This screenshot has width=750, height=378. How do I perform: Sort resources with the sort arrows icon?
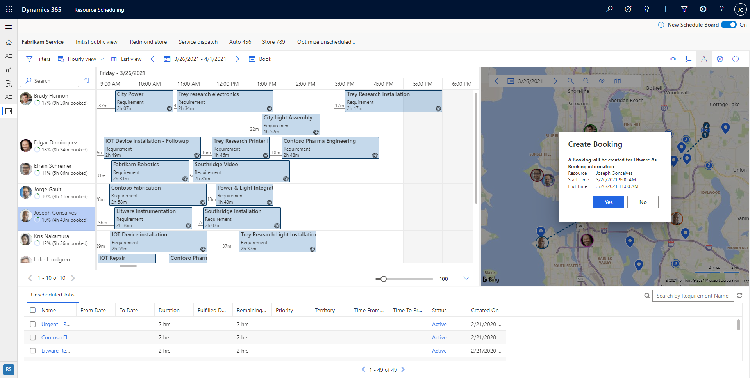[87, 81]
